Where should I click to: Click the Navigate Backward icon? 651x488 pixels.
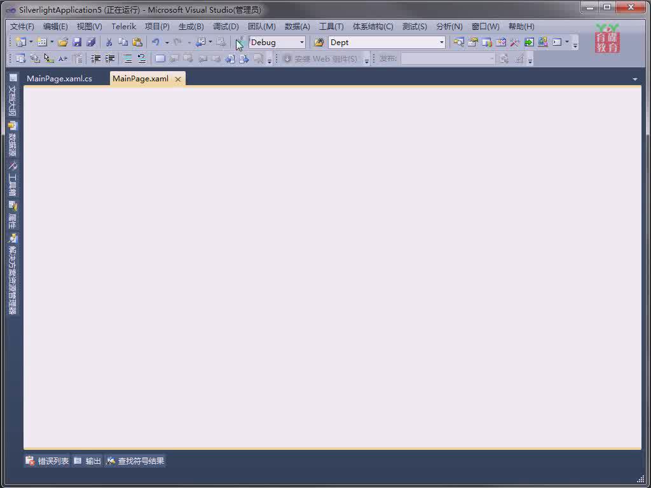201,42
